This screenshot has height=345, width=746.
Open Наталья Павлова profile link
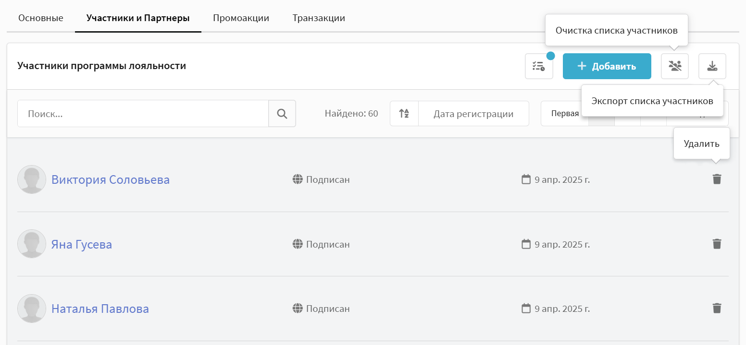click(100, 309)
